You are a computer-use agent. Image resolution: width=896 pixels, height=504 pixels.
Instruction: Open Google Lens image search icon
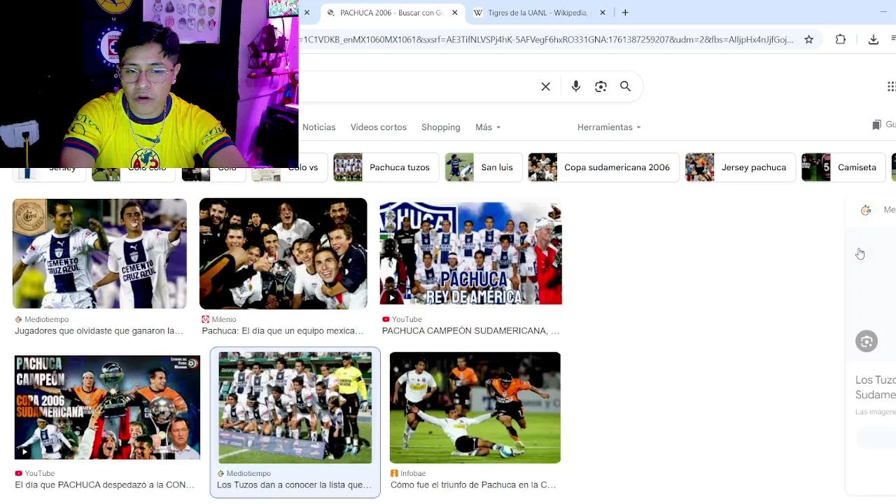tap(601, 87)
